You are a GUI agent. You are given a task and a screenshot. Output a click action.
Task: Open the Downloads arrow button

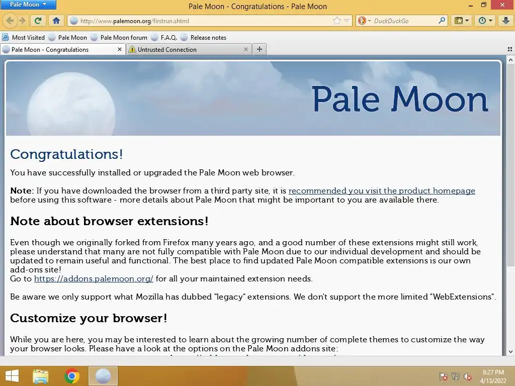[x=506, y=21]
